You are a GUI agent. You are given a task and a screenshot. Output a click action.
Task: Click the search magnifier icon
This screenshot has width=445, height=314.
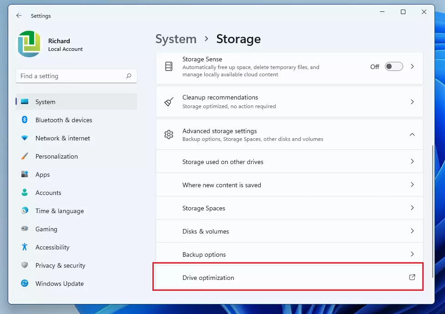129,76
